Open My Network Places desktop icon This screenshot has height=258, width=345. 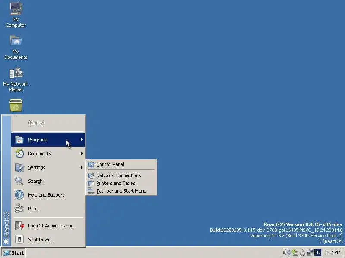[16, 80]
